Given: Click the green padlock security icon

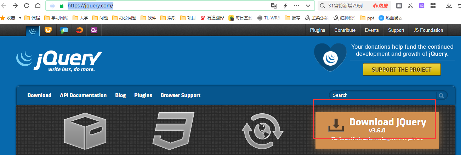Looking at the screenshot, I should click(61, 6).
